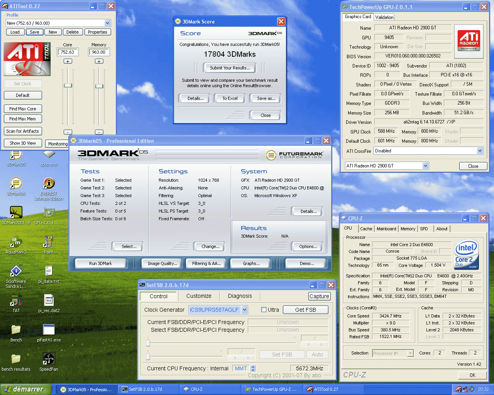Click the Core clock value field 752.63
Viewport: 494px width, 395px height.
pyautogui.click(x=68, y=52)
